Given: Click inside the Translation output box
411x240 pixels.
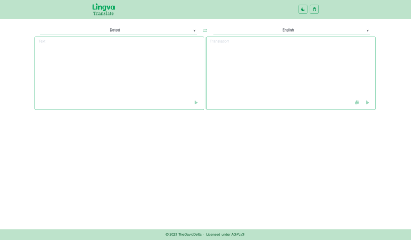Looking at the screenshot, I should coord(290,69).
